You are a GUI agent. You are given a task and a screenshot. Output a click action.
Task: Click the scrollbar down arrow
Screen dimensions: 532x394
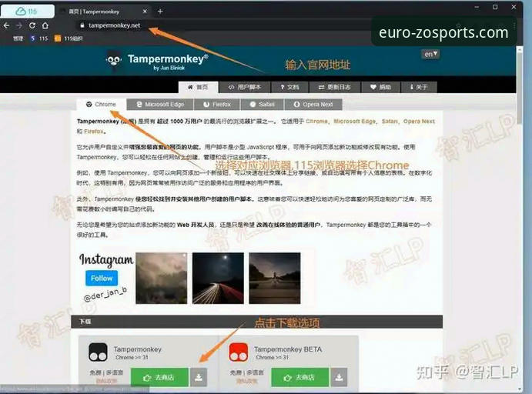click(520, 389)
